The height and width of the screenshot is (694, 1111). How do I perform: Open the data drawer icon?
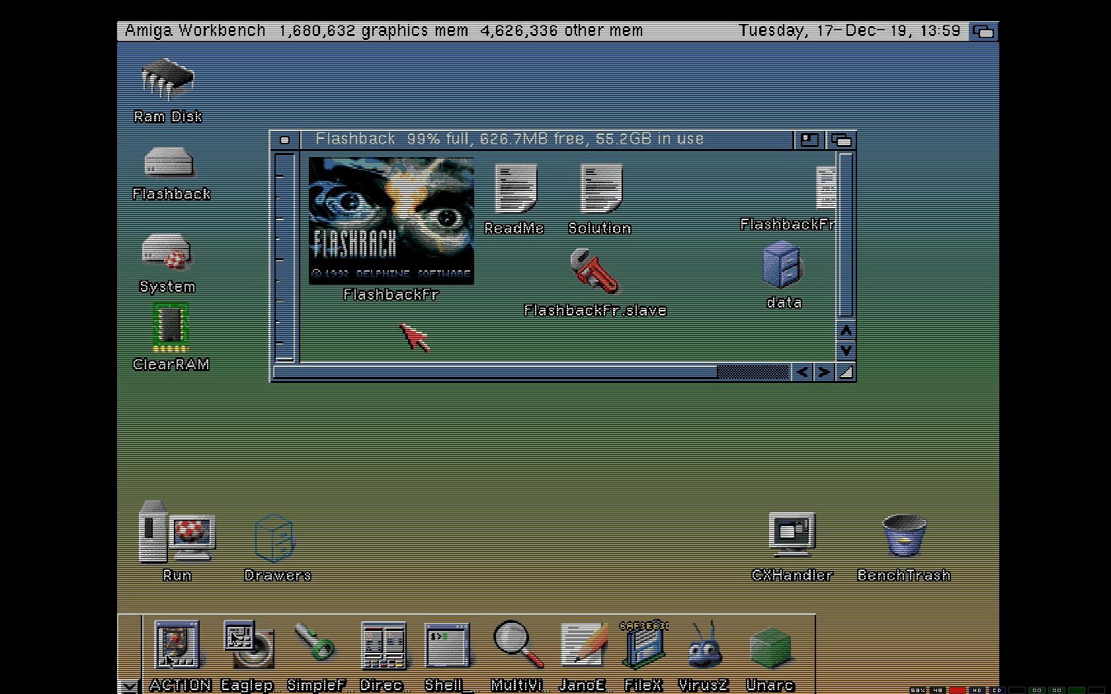click(782, 264)
